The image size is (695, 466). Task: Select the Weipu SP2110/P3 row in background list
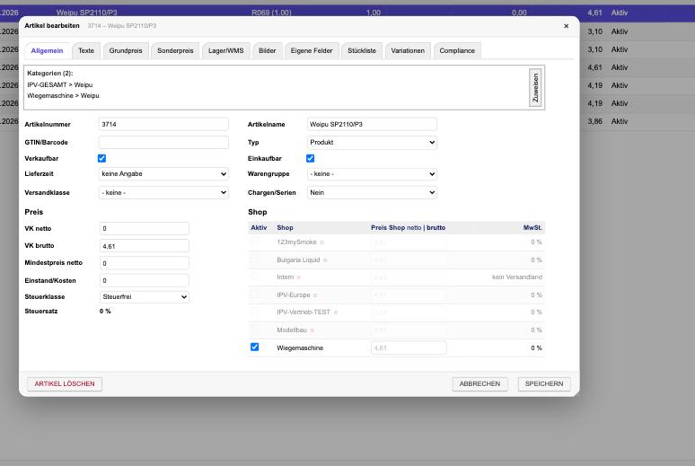coord(347,12)
